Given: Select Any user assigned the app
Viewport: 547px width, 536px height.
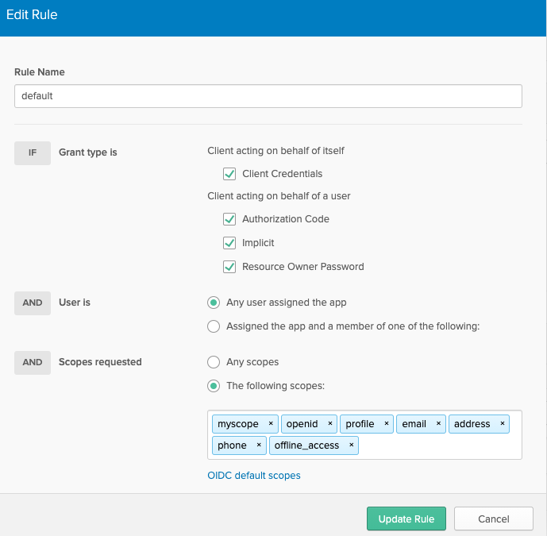Looking at the screenshot, I should pos(214,303).
